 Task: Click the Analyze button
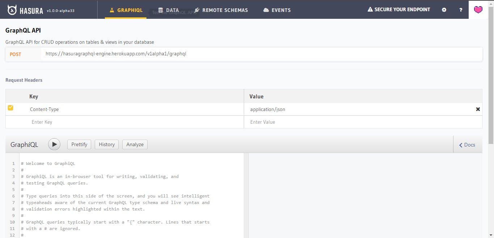click(x=135, y=144)
